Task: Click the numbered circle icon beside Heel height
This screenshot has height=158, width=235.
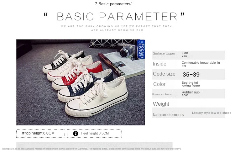Action: (76, 134)
